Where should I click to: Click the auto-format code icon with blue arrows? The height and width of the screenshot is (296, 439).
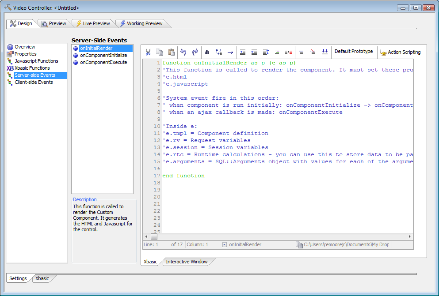tap(266, 52)
